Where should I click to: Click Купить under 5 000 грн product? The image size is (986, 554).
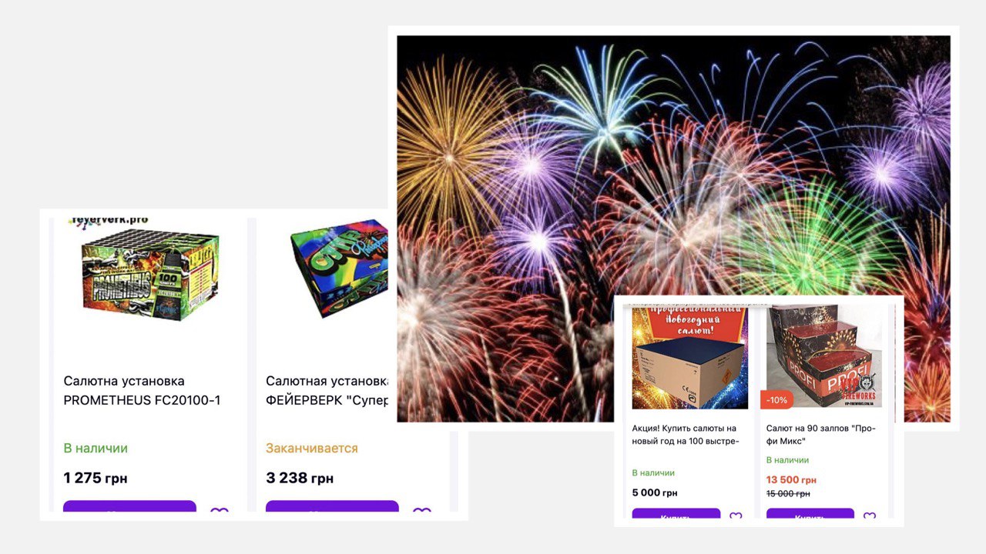pyautogui.click(x=676, y=517)
